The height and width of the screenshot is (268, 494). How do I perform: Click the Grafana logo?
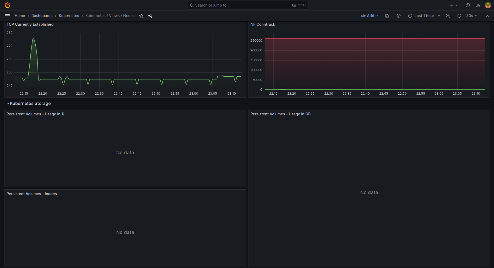click(7, 5)
